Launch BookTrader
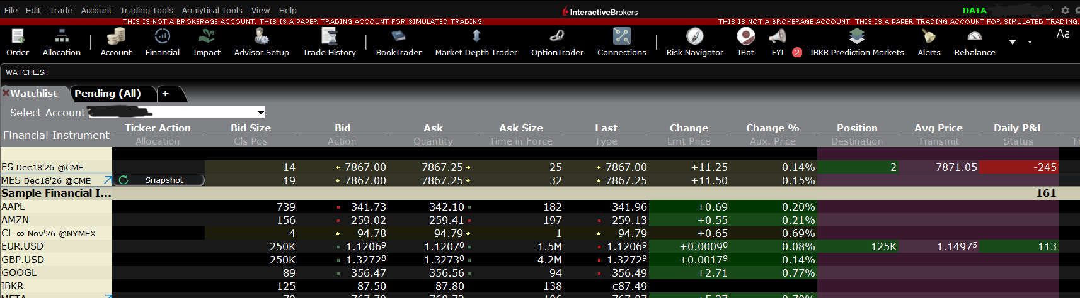Viewport: 1080px width, 298px height. click(398, 42)
